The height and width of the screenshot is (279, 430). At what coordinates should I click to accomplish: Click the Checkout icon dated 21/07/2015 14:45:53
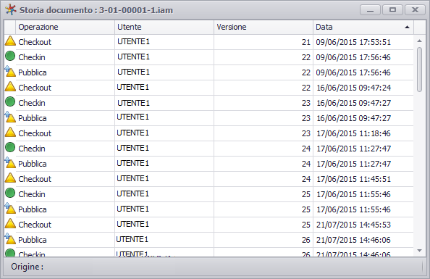click(10, 223)
